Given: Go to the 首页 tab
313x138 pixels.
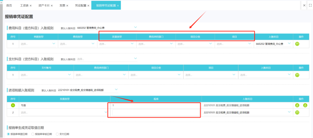Looking at the screenshot, I should pyautogui.click(x=9, y=6).
